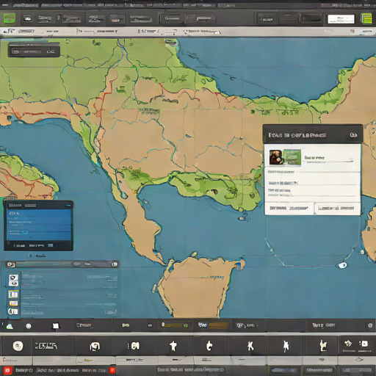Viewport: 376px width, 376px height.
Task: Expand the white dropdown field in top toolbar
Action: pos(341,19)
